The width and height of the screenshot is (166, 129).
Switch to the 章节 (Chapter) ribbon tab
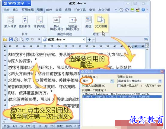(92, 10)
